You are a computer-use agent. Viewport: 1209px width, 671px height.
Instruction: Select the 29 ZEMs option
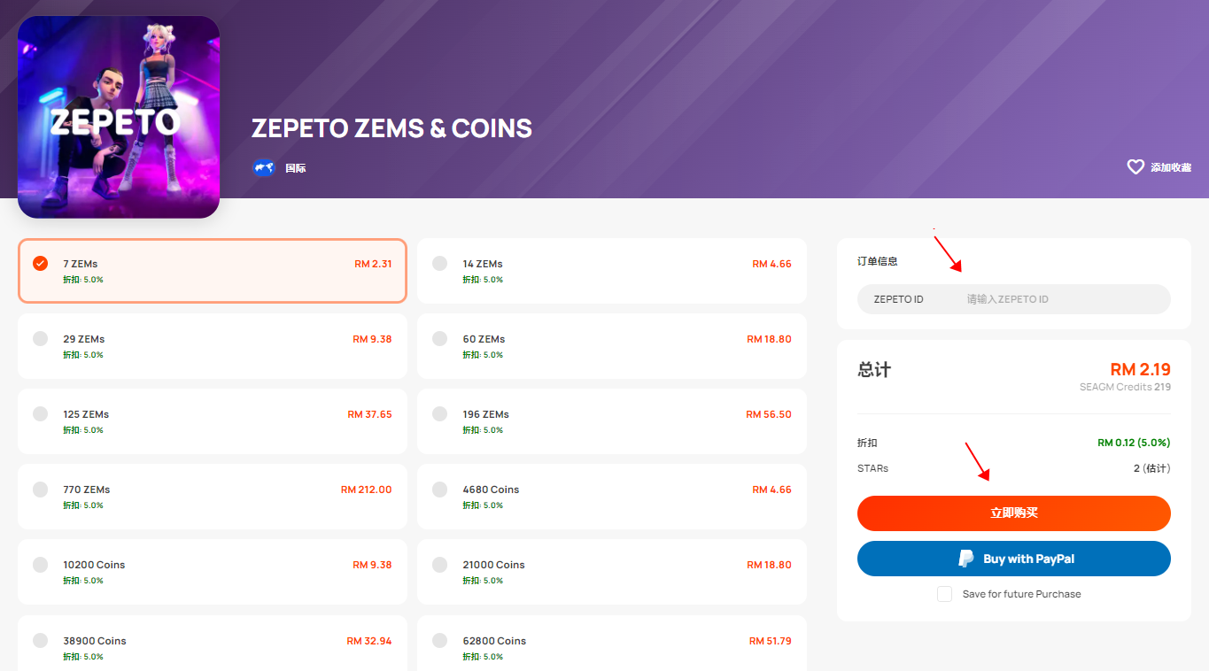click(x=213, y=346)
